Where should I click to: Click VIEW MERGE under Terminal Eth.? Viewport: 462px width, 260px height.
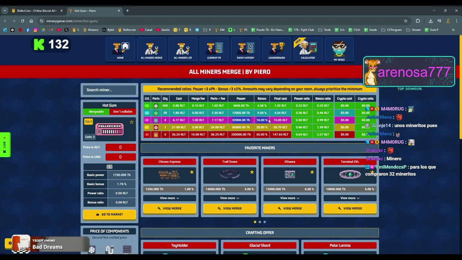click(350, 208)
